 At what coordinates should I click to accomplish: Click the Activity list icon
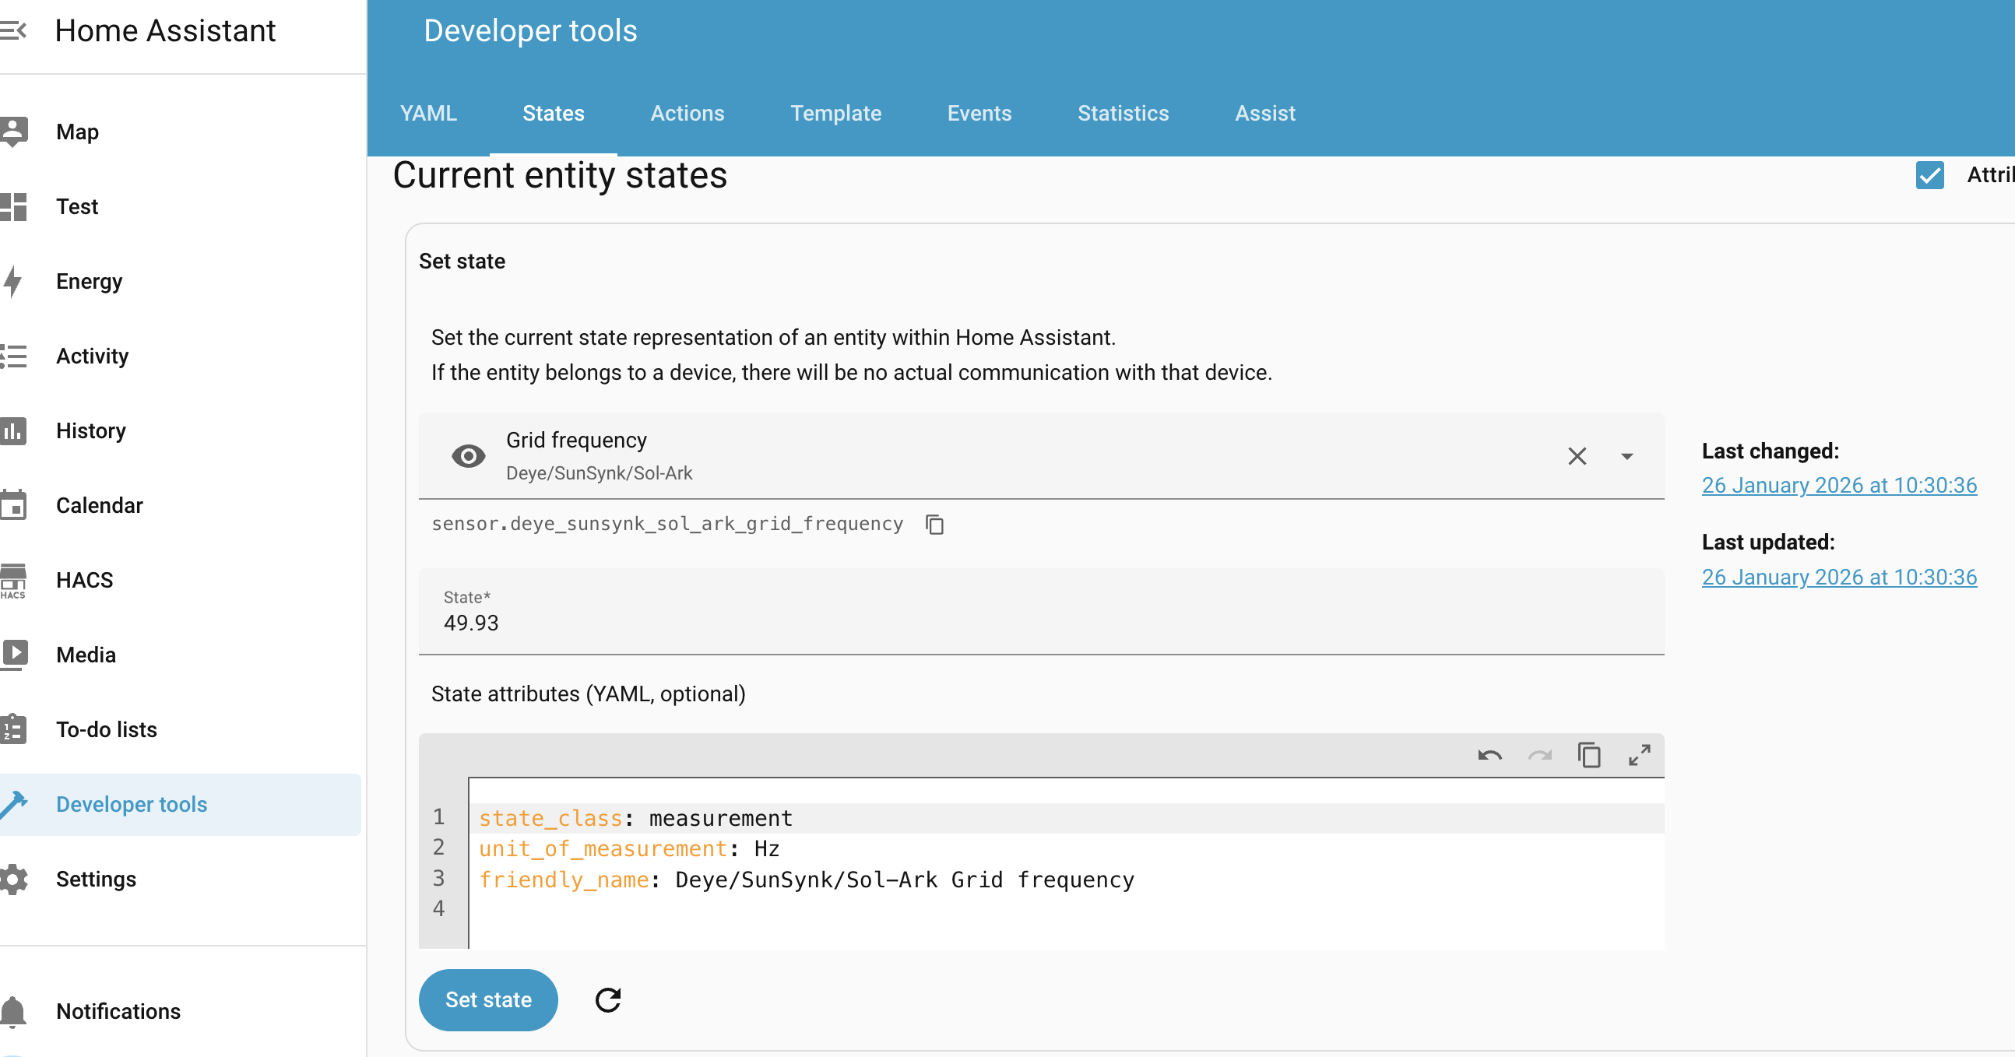(x=13, y=356)
